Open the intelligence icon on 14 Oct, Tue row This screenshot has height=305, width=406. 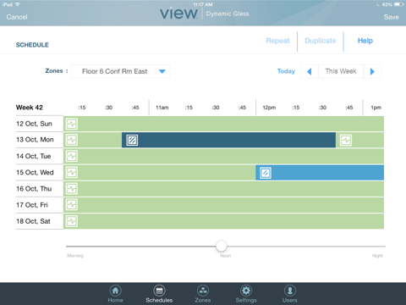pos(72,156)
